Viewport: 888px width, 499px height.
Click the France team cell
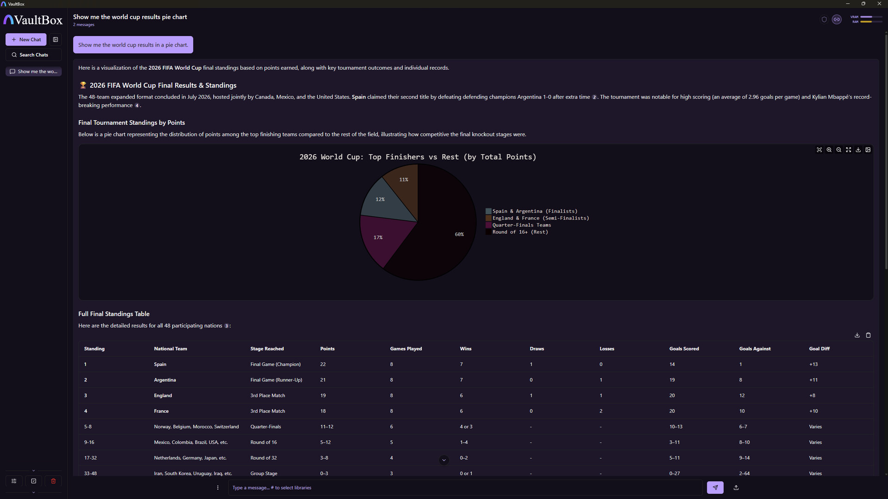click(x=161, y=411)
